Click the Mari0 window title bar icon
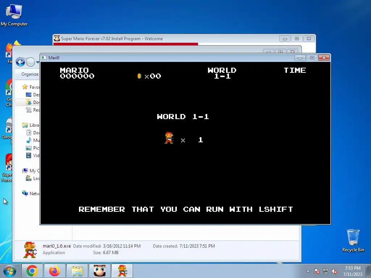The image size is (371, 278). pyautogui.click(x=44, y=58)
